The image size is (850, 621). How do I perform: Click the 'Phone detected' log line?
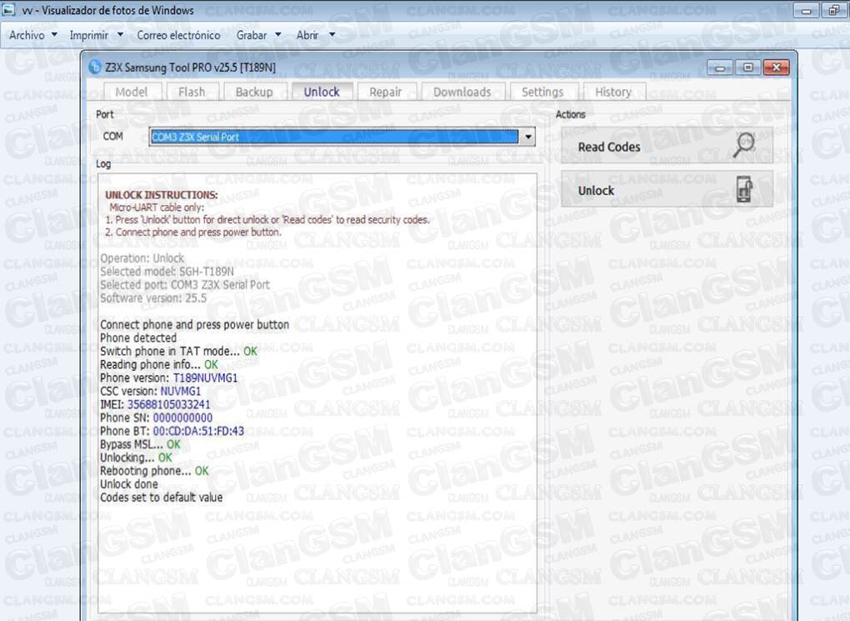coord(138,338)
